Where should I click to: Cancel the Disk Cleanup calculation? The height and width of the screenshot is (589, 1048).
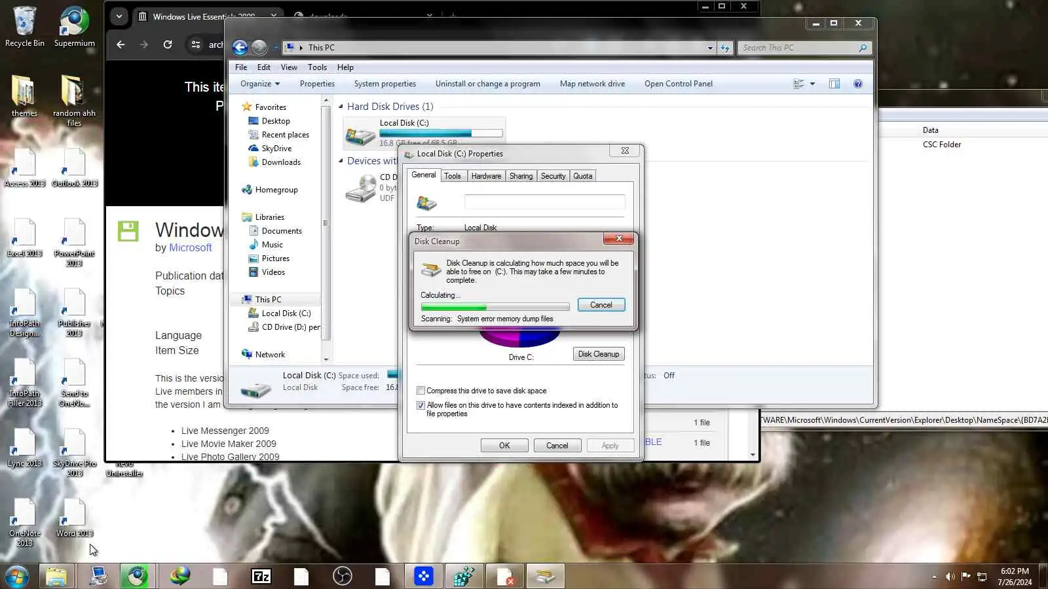(x=601, y=305)
